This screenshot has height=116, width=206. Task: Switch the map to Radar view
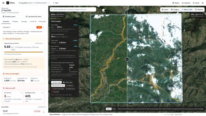point(114,109)
